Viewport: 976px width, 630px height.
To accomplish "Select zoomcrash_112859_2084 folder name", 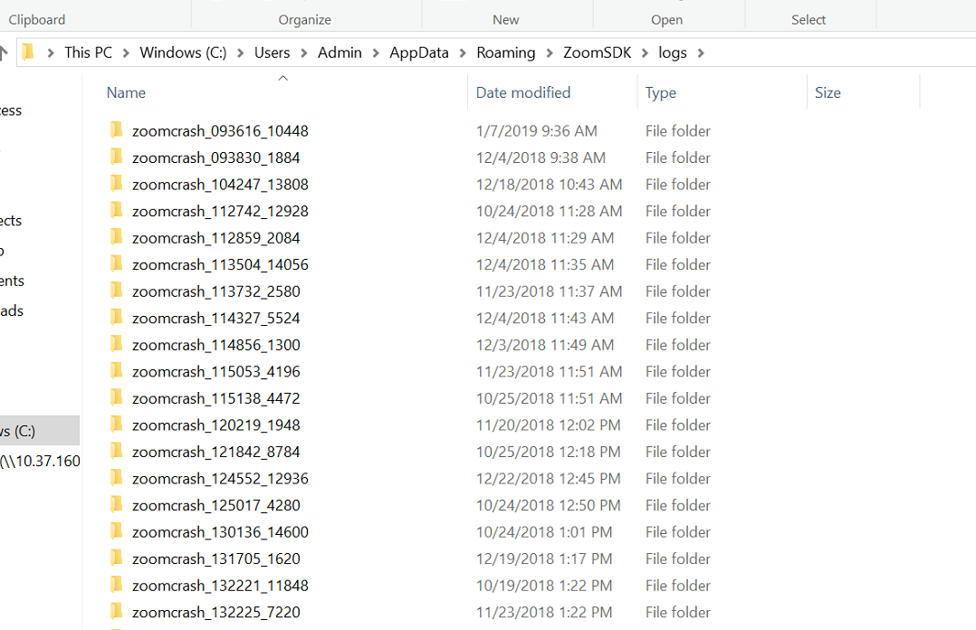I will (216, 238).
